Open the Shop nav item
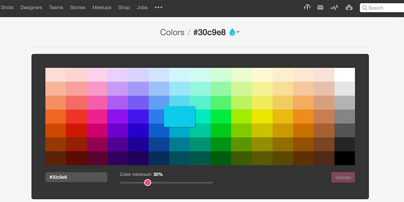 pos(124,7)
